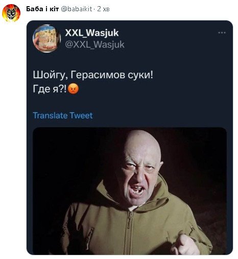Open the XXL_Wasjuk profile picture
238x259 pixels.
[46, 38]
